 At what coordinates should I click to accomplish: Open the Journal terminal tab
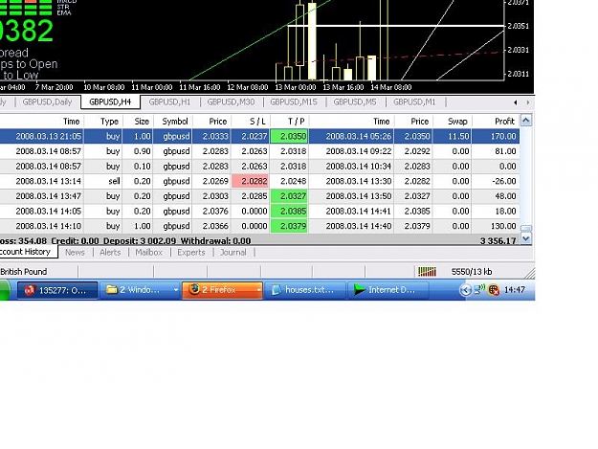[233, 253]
